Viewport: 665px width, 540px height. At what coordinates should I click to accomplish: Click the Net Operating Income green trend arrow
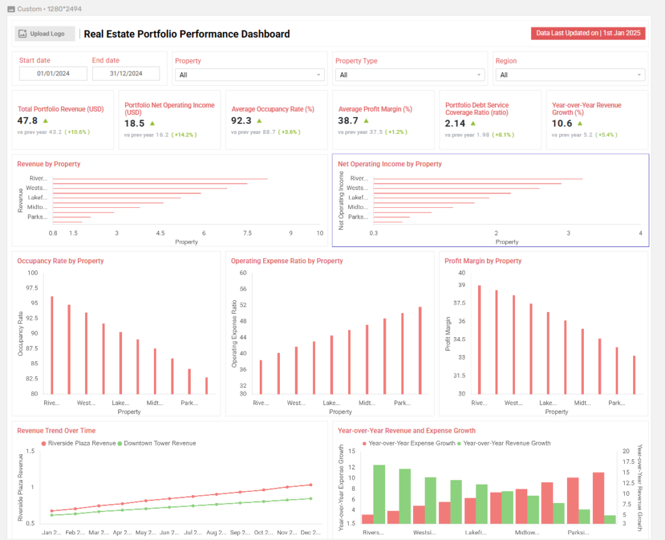pos(152,123)
